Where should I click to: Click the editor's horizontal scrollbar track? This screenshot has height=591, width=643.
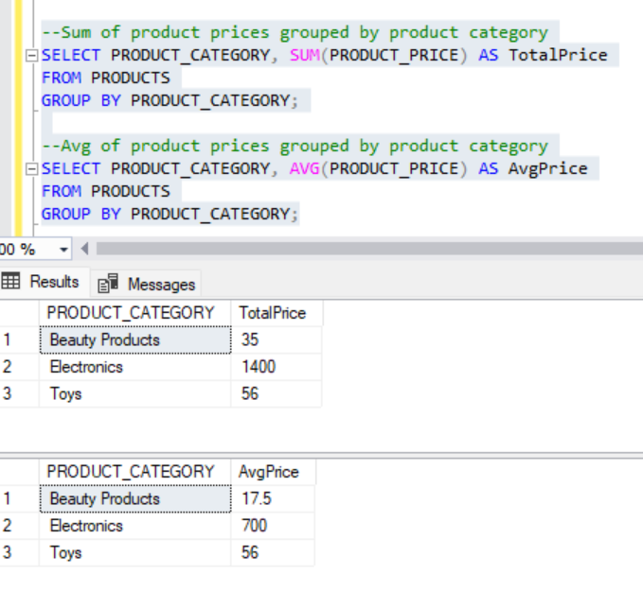(360, 250)
